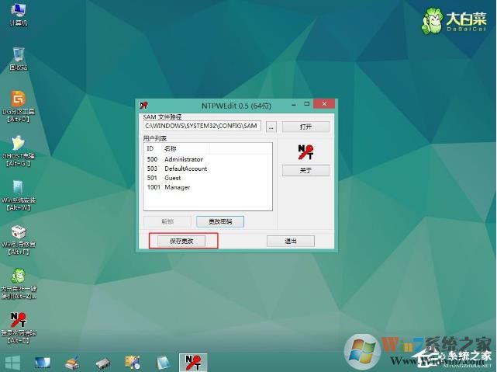Click the Windows Start button
Screen dimensions: 497x372
(x=13, y=363)
